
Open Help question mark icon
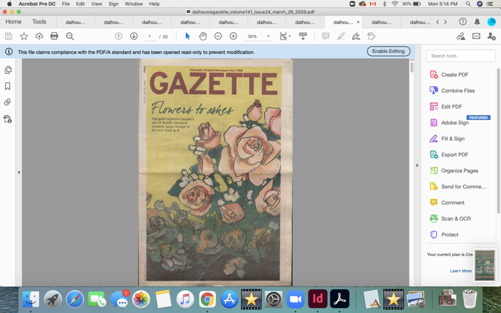[x=463, y=22]
